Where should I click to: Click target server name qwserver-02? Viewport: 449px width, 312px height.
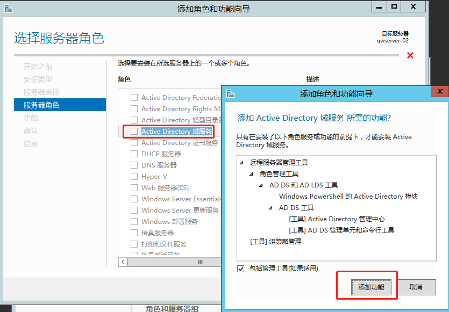[393, 41]
